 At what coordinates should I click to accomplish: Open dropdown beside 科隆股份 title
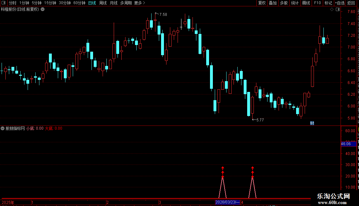pos(43,10)
